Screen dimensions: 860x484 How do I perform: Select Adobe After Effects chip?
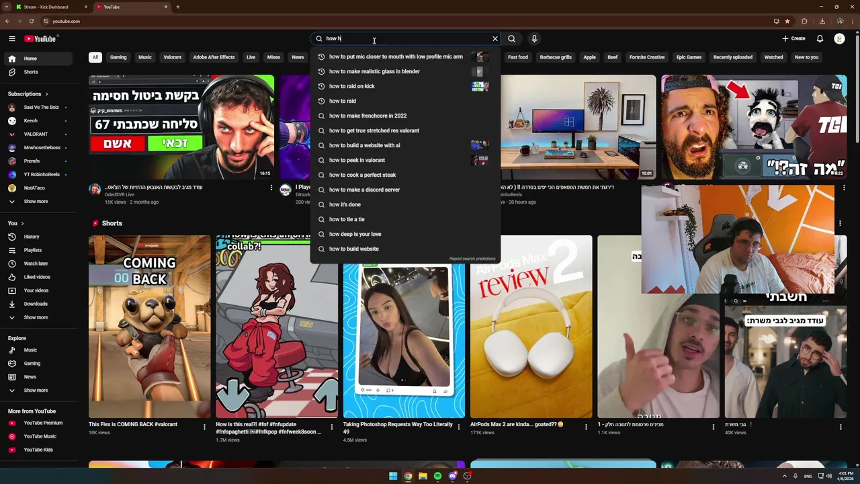click(214, 57)
